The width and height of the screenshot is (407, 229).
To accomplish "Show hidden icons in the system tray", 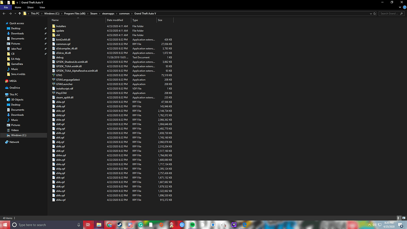I will (x=370, y=225).
